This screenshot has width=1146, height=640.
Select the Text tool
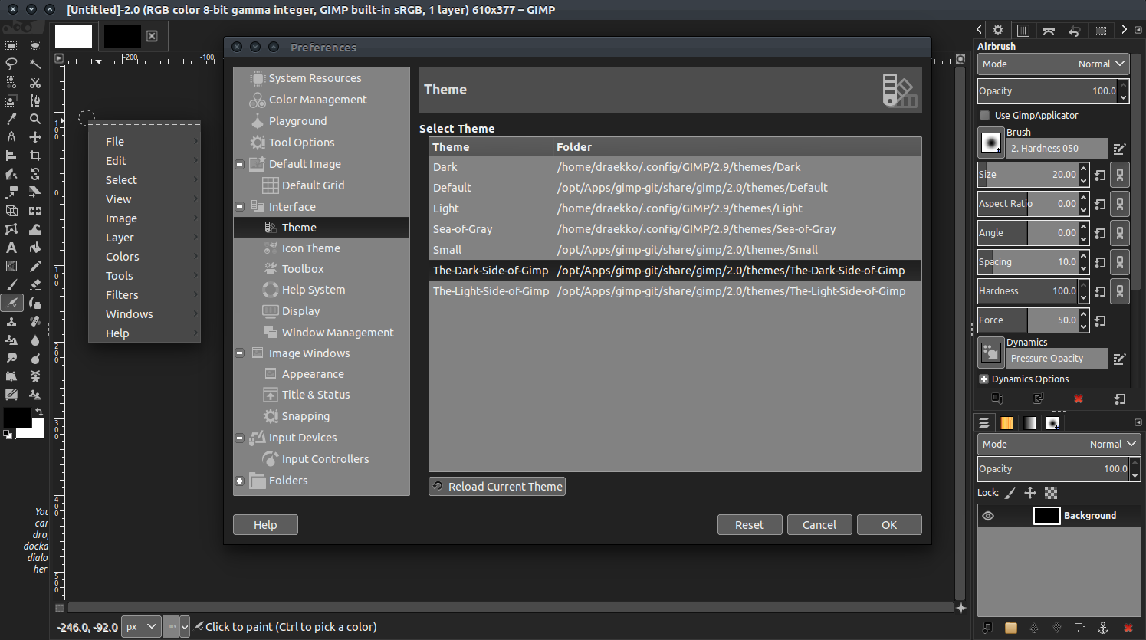point(11,248)
